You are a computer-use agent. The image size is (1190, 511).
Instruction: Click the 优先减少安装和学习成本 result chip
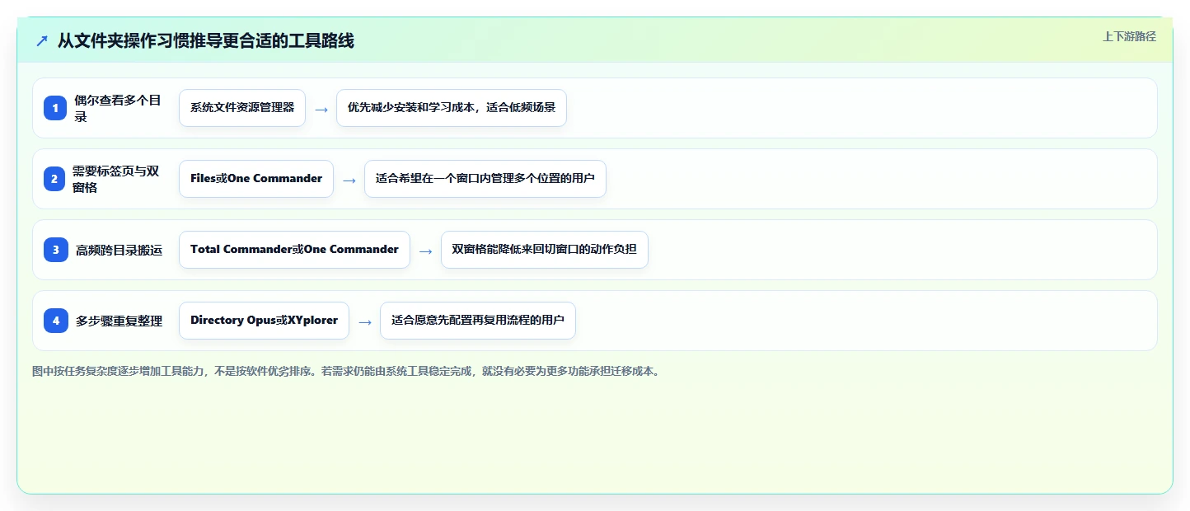(452, 108)
